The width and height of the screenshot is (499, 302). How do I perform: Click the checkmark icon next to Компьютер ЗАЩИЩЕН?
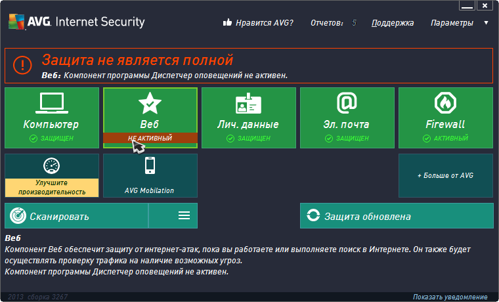pos(33,139)
